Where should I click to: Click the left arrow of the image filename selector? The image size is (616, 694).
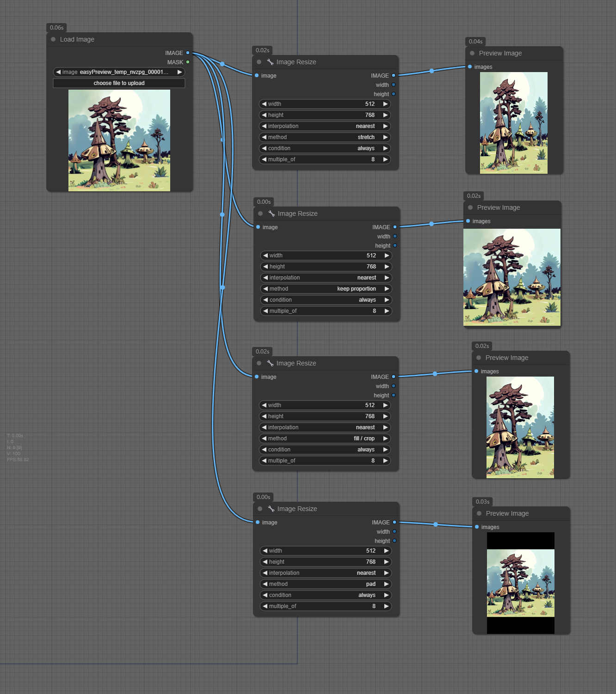(x=58, y=72)
